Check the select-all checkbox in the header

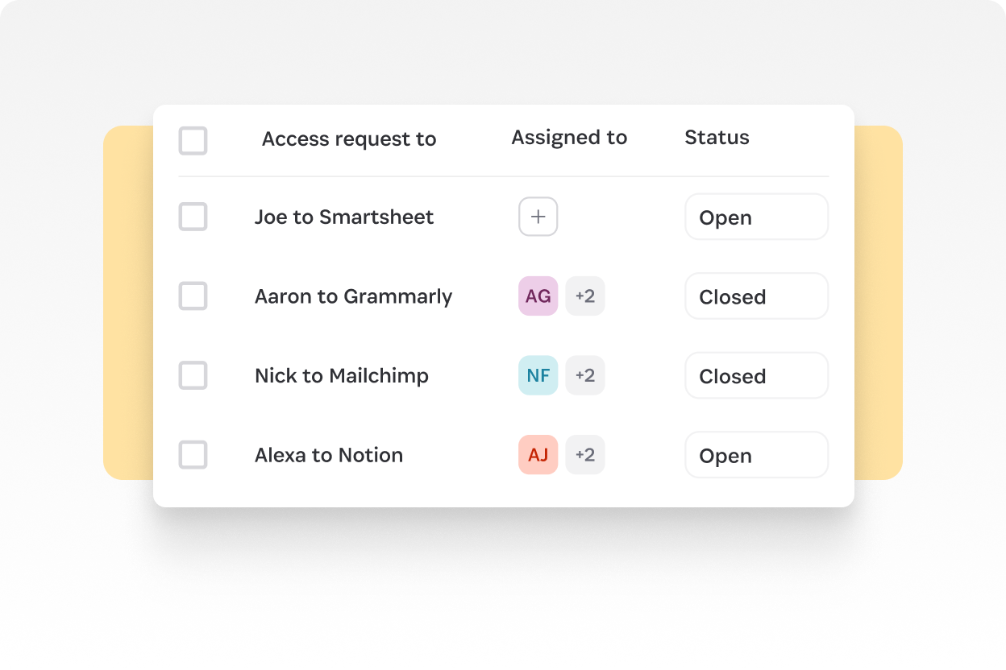pyautogui.click(x=193, y=141)
